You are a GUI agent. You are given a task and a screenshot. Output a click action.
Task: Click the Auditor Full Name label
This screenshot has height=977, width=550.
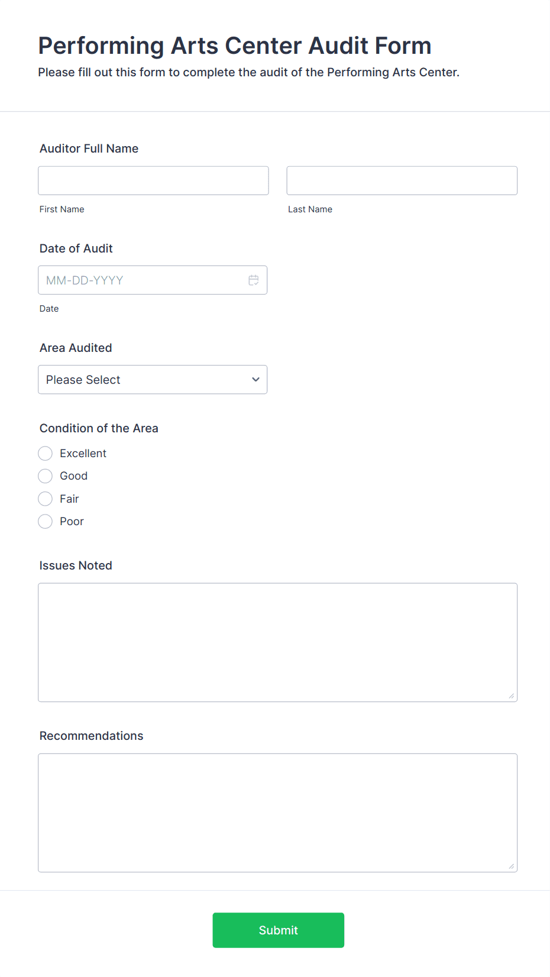pyautogui.click(x=89, y=148)
